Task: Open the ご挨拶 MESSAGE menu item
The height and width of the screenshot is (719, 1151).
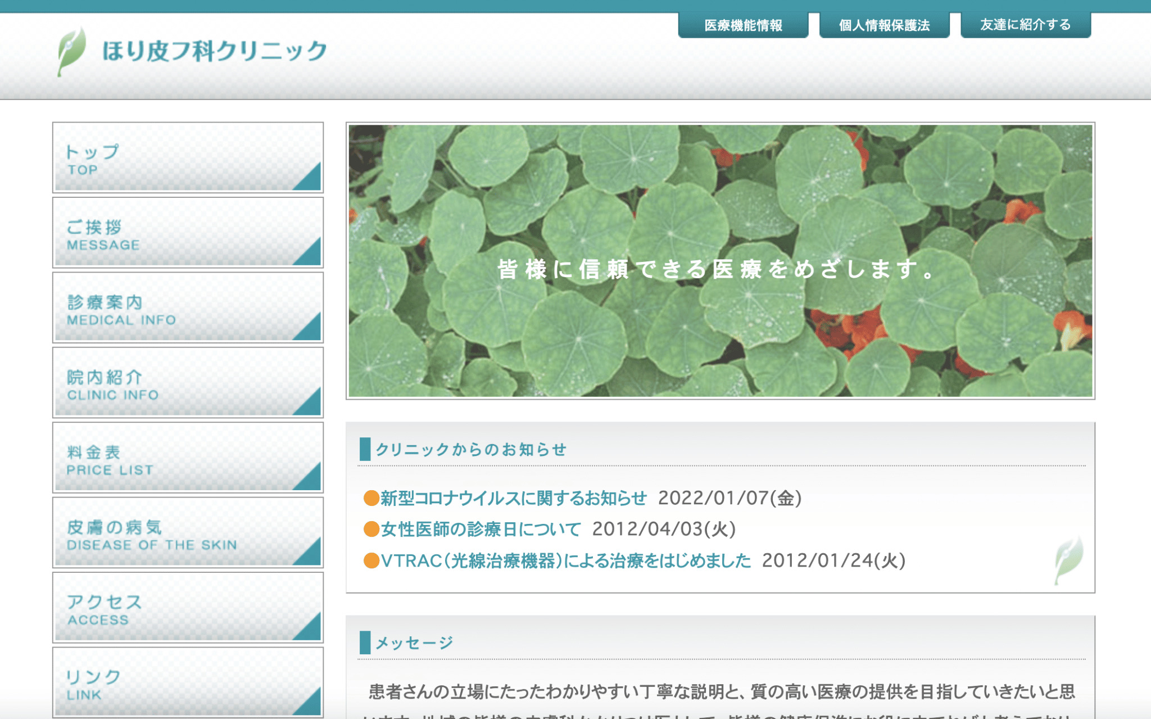Action: tap(188, 233)
